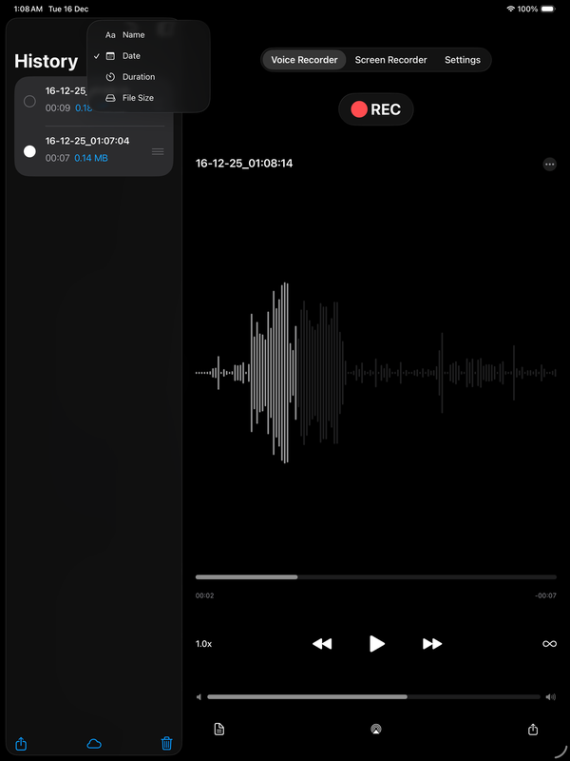Toggle the infinity loop playback icon
The width and height of the screenshot is (570, 761).
[x=549, y=644]
